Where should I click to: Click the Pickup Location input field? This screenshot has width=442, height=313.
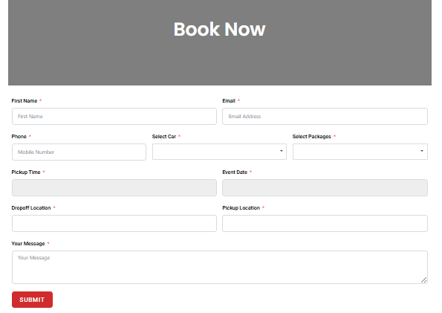325,224
